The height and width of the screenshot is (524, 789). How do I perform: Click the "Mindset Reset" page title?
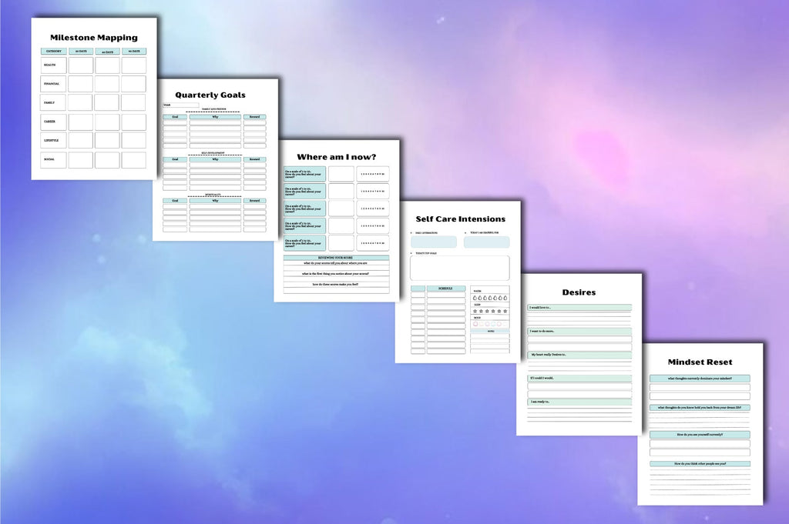point(700,362)
